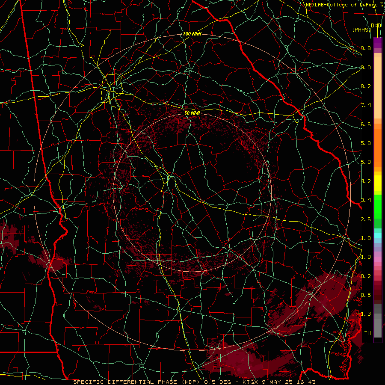Viewport: 385px width, 385px height.
Task: Select the 7.4 legend value
Action: [366, 105]
